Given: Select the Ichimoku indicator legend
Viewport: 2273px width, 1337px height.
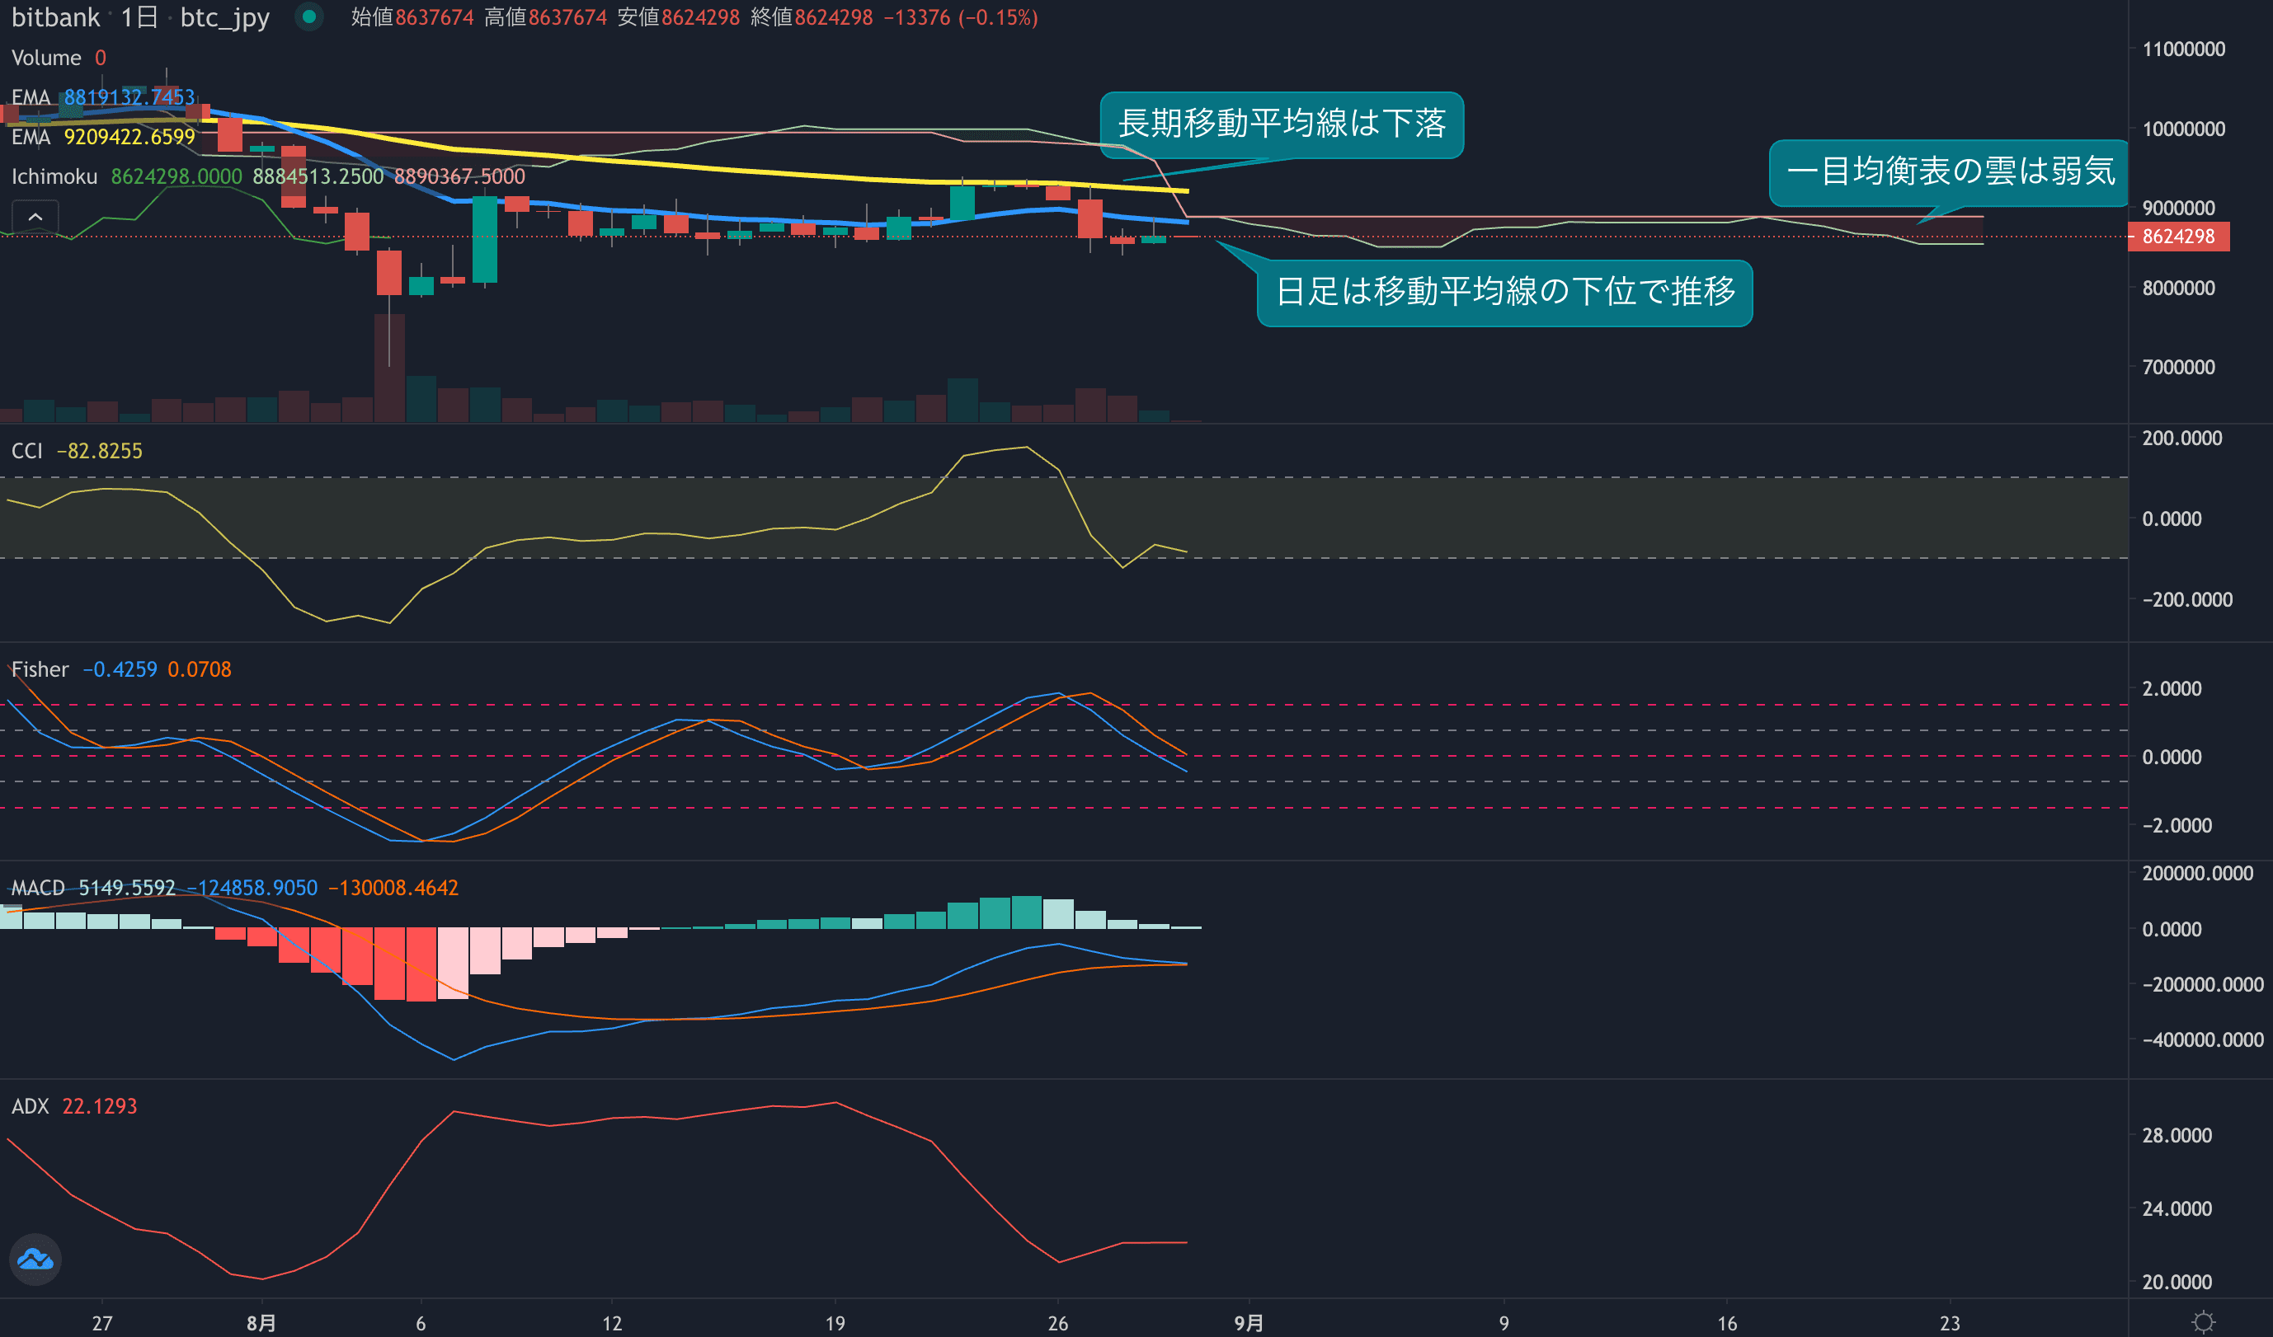Looking at the screenshot, I should [54, 176].
